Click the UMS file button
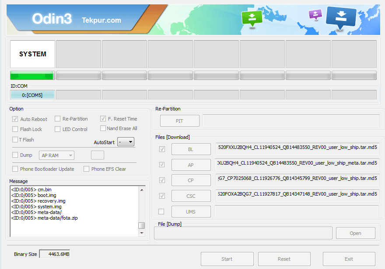 [191, 212]
